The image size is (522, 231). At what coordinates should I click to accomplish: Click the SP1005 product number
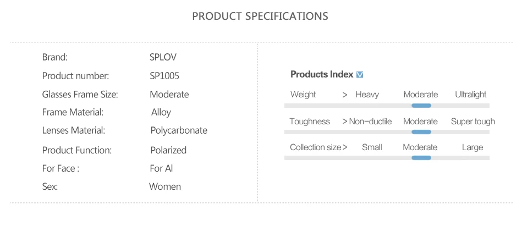click(164, 76)
